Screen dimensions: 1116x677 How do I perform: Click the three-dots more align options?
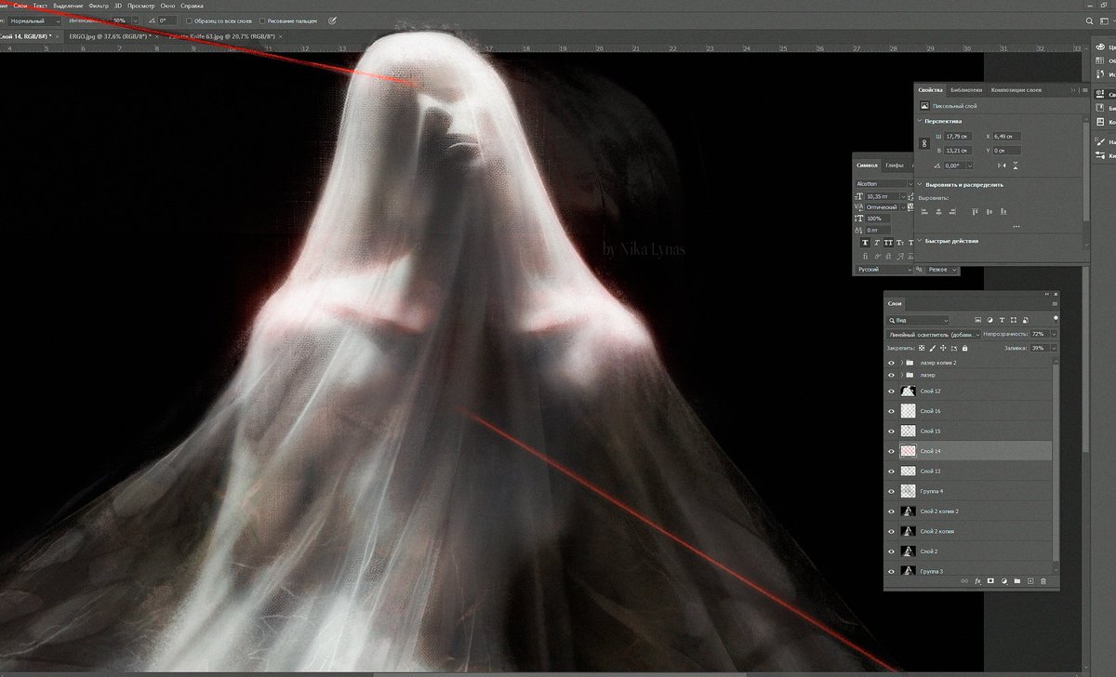[x=1016, y=227]
